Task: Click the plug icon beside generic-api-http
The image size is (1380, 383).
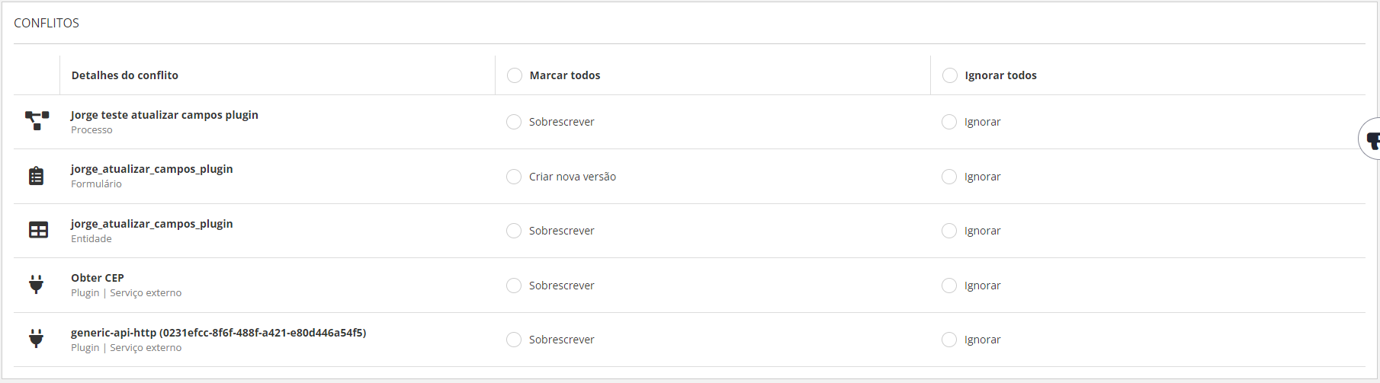Action: (x=36, y=338)
